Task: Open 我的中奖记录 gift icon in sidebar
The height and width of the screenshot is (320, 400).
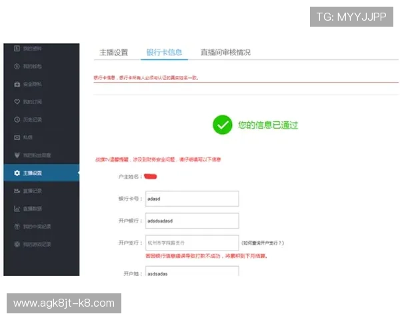Action: [17, 227]
